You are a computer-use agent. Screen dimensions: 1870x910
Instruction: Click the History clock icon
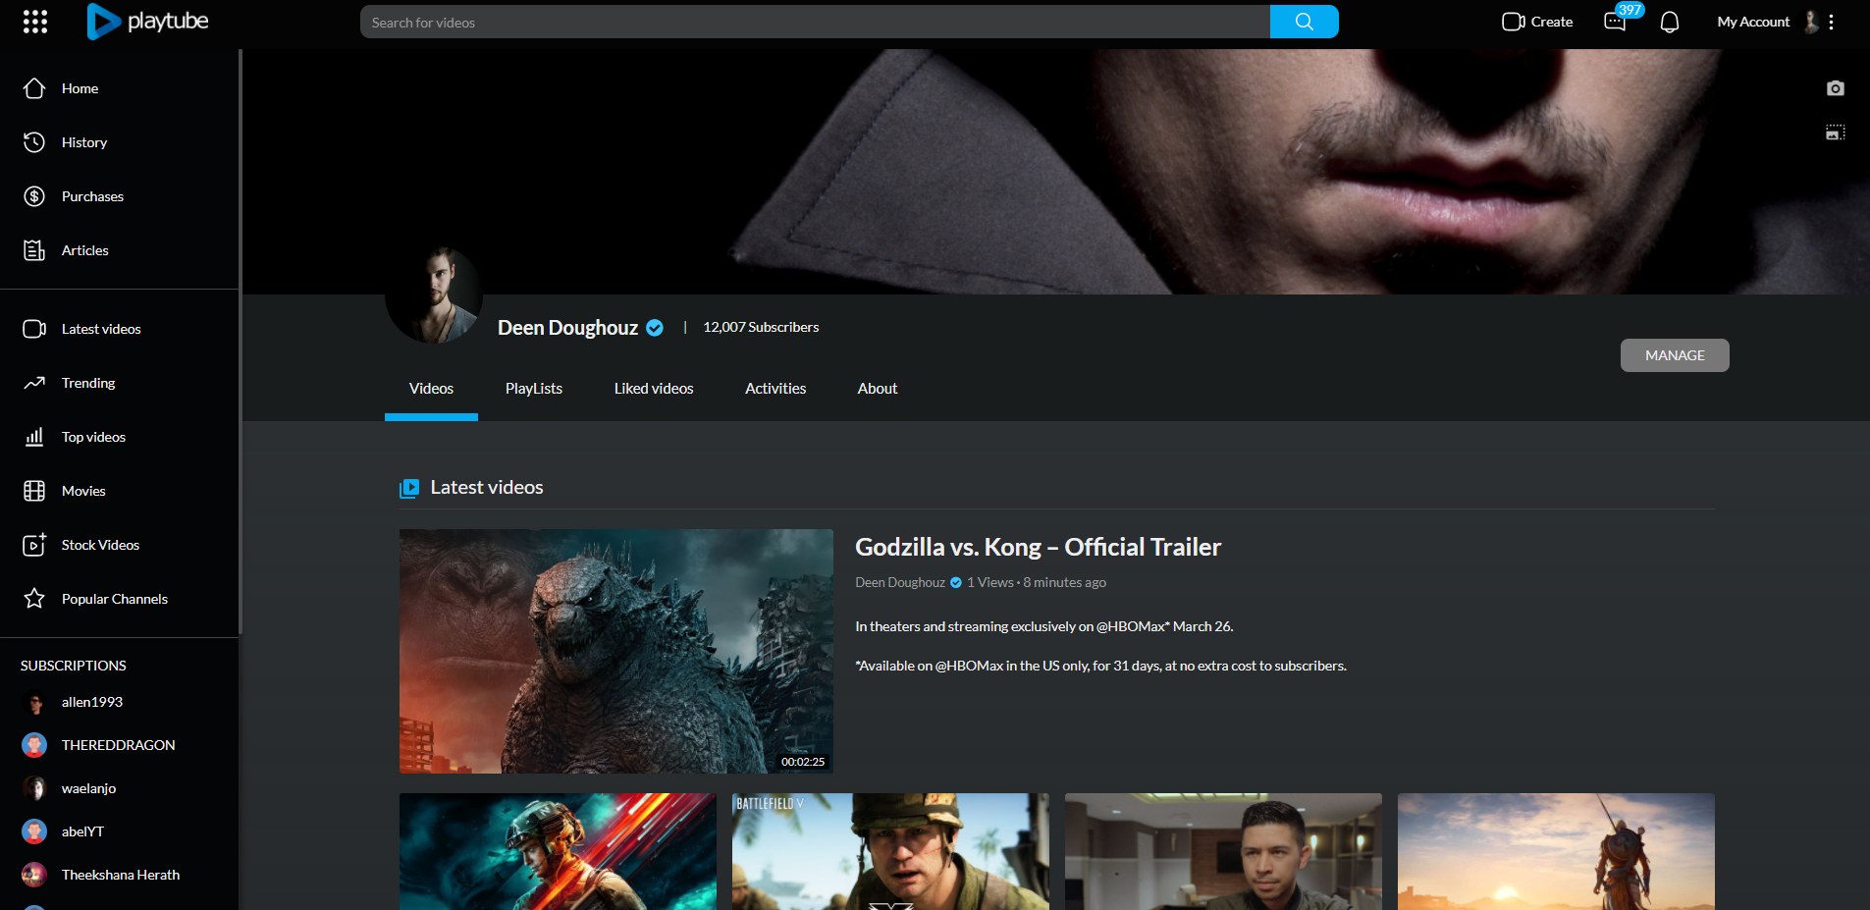(34, 142)
